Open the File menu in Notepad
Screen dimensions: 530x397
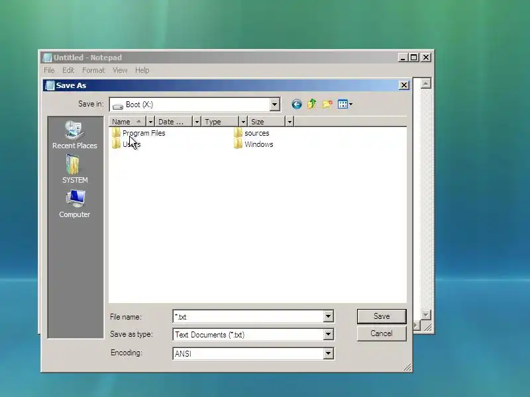click(49, 70)
